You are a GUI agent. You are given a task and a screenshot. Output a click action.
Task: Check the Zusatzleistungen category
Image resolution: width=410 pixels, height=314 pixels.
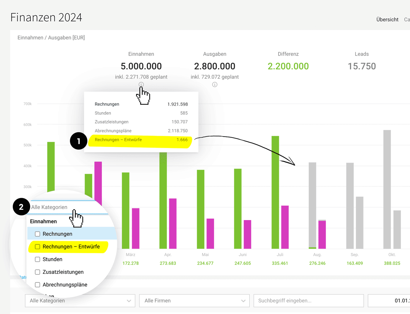pyautogui.click(x=37, y=272)
